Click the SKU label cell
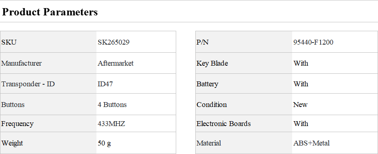 pos(48,42)
